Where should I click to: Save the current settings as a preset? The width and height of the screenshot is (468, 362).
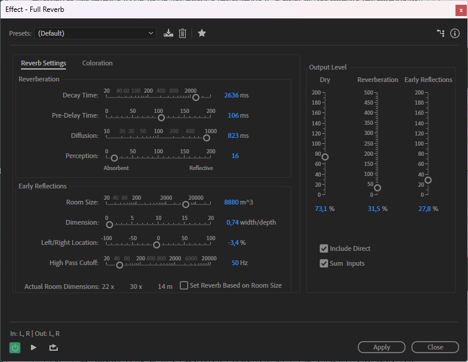pos(169,33)
